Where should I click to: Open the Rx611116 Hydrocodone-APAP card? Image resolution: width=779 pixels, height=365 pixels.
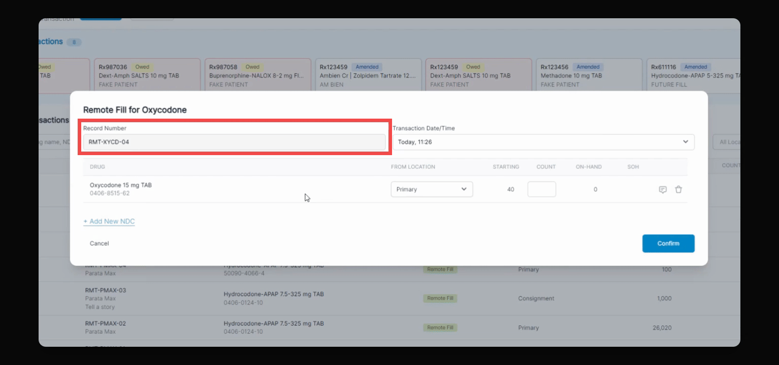693,75
